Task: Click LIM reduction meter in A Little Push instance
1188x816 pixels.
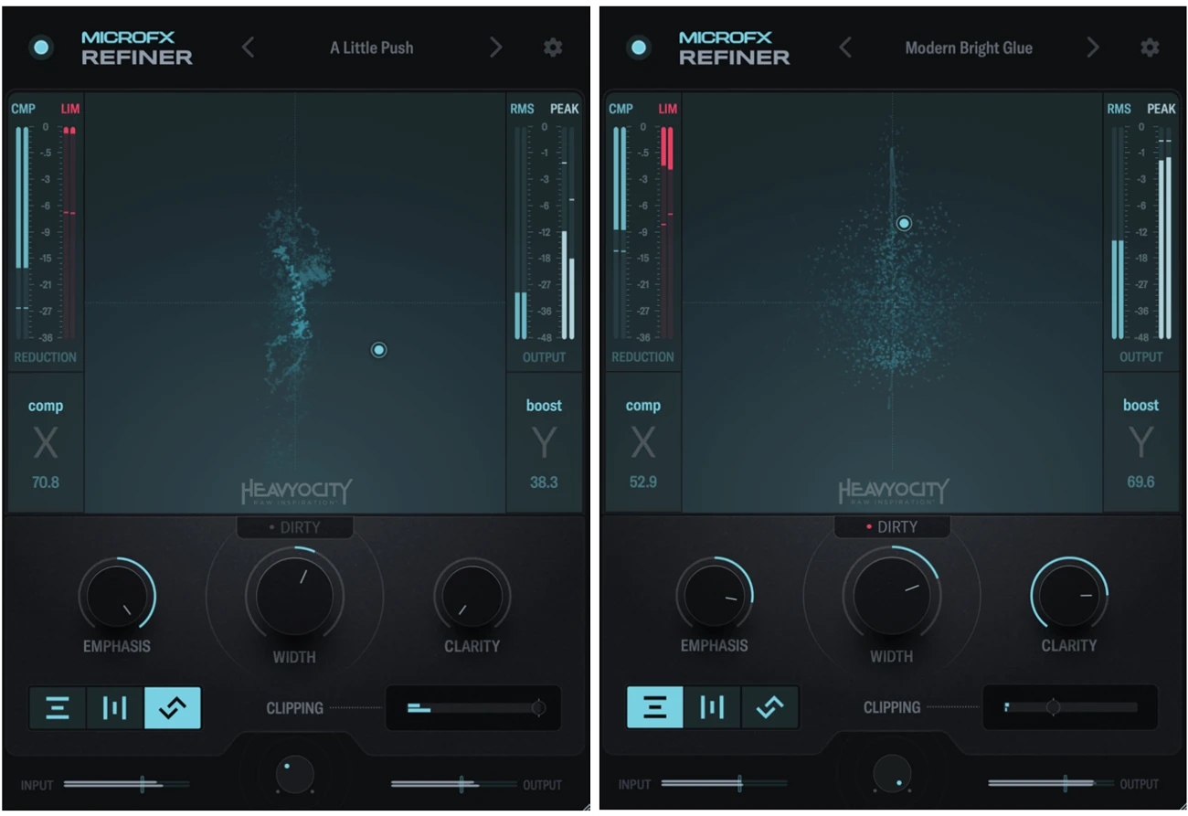Action: tap(69, 233)
